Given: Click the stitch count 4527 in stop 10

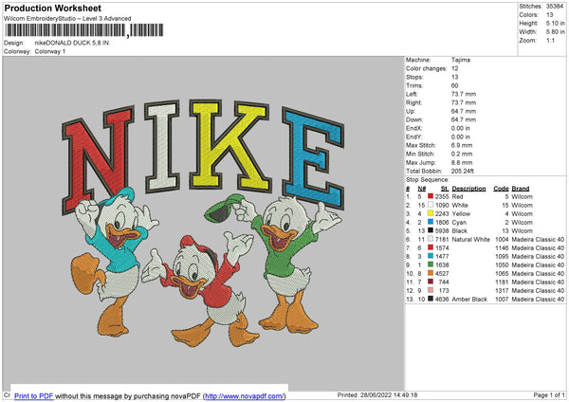Looking at the screenshot, I should [x=442, y=274].
